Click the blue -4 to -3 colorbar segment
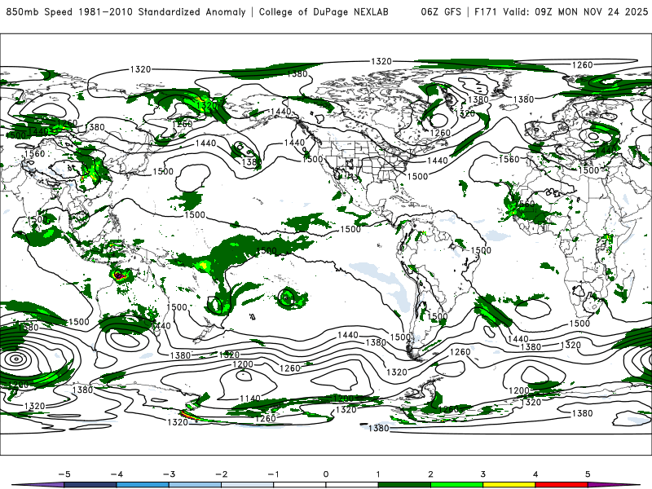Screen dimensions: 652x489 point(143,485)
